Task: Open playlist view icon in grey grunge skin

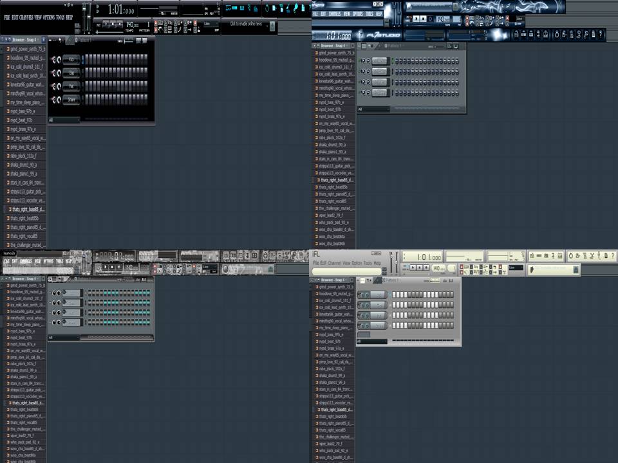Action: 226,256
